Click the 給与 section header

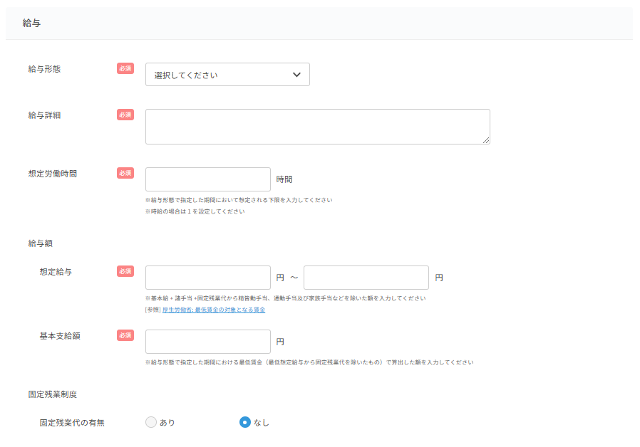point(32,23)
